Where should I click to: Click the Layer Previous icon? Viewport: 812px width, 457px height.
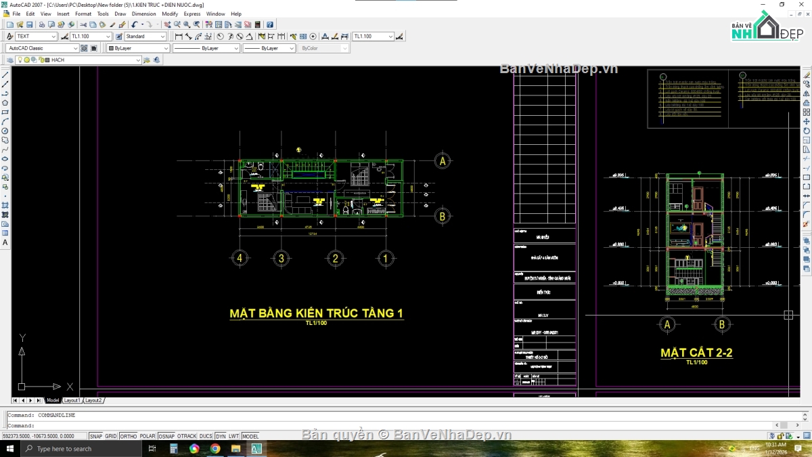pos(157,60)
